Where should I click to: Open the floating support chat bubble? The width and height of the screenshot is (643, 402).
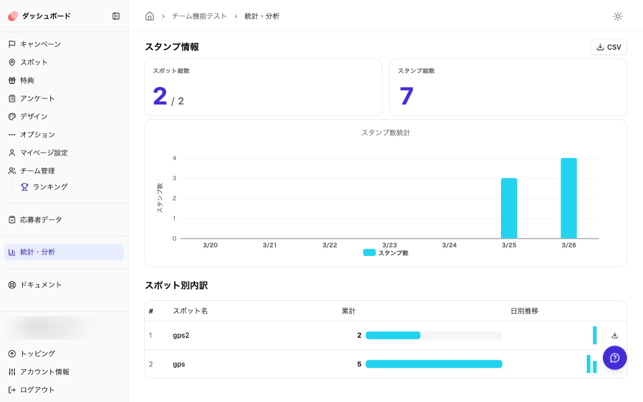point(614,358)
